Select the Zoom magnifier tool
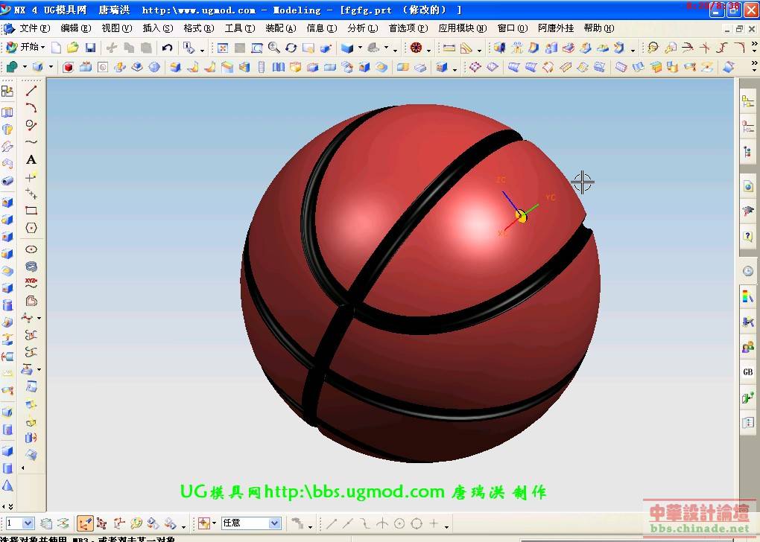The height and width of the screenshot is (542, 760). click(x=274, y=48)
